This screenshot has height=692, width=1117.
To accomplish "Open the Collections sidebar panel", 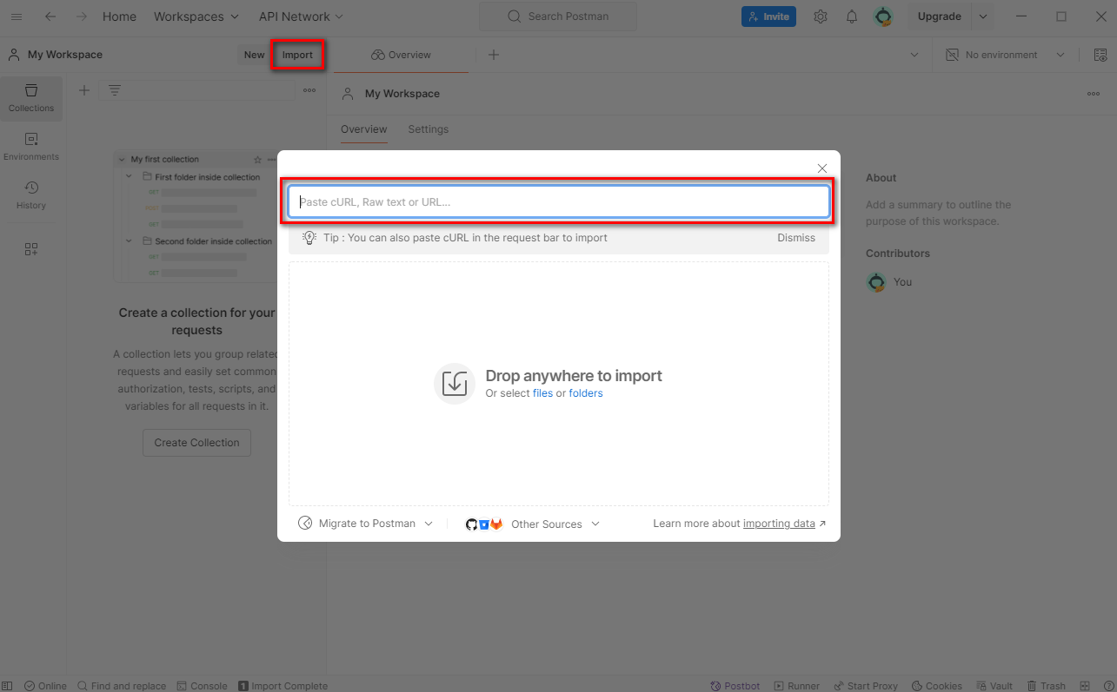I will click(31, 98).
